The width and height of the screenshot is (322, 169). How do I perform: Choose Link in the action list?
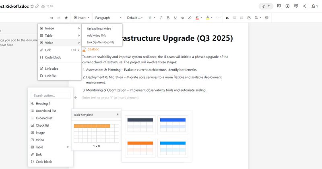tap(51, 154)
